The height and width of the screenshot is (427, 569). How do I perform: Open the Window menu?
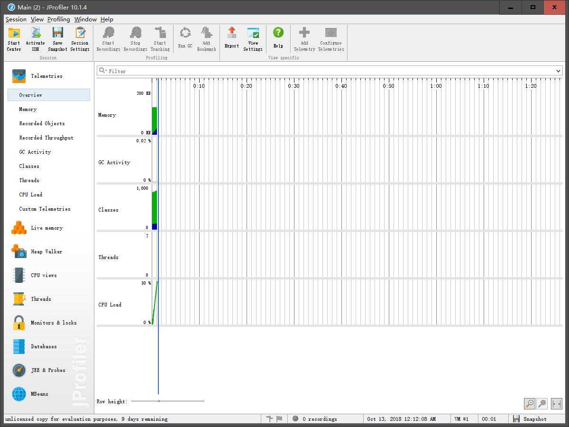(85, 19)
